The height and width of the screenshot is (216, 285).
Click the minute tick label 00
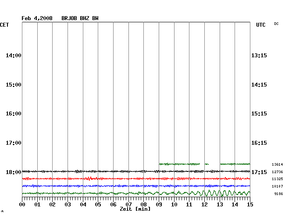[22, 205]
